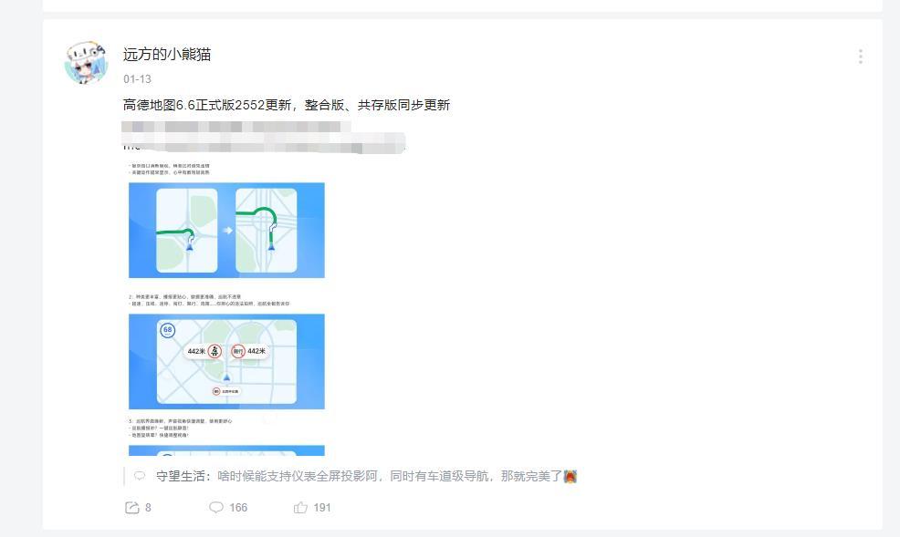900x537 pixels.
Task: Click the comment bubble icon beside 守望生活
Action: (140, 476)
